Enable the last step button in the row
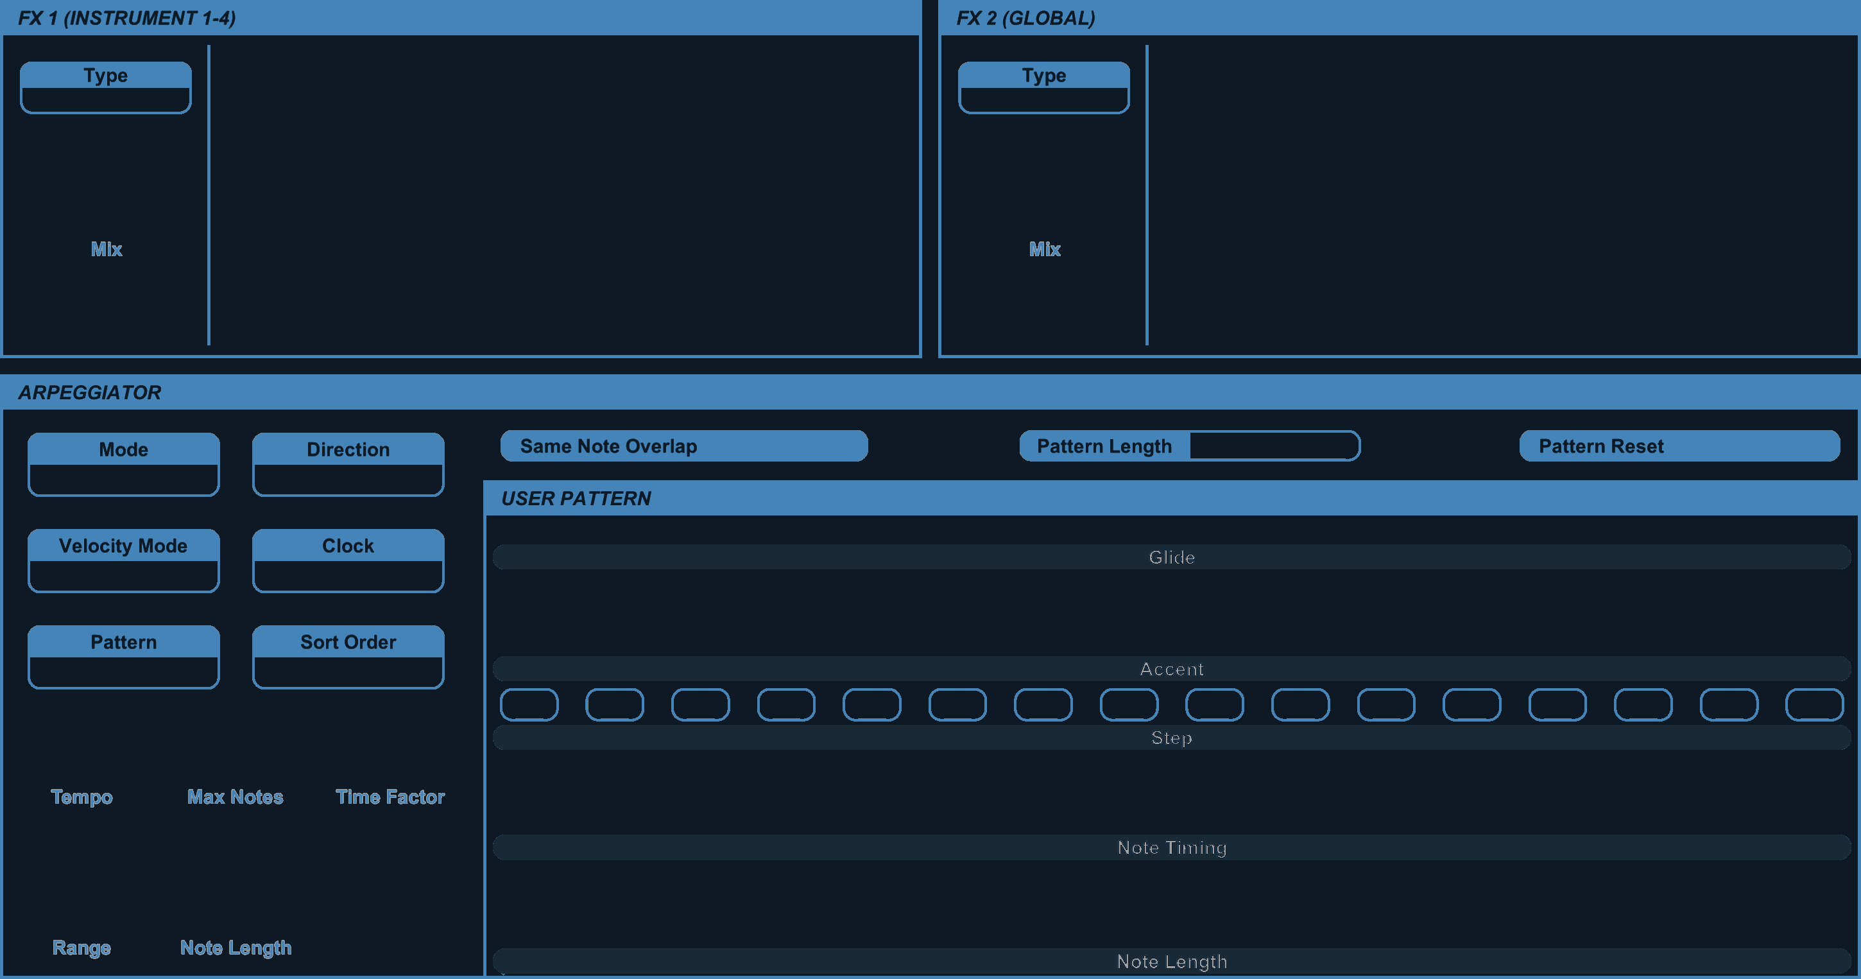Viewport: 1861px width, 979px height. tap(1814, 704)
